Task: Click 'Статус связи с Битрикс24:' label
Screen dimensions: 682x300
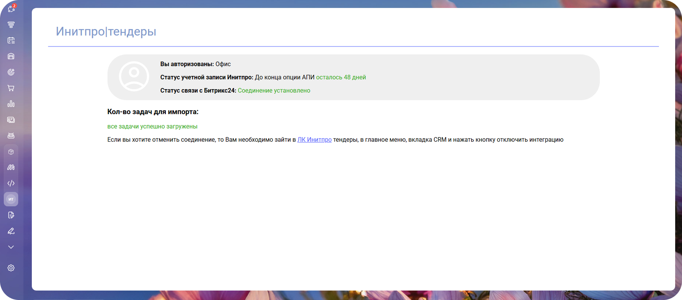Action: click(x=198, y=91)
